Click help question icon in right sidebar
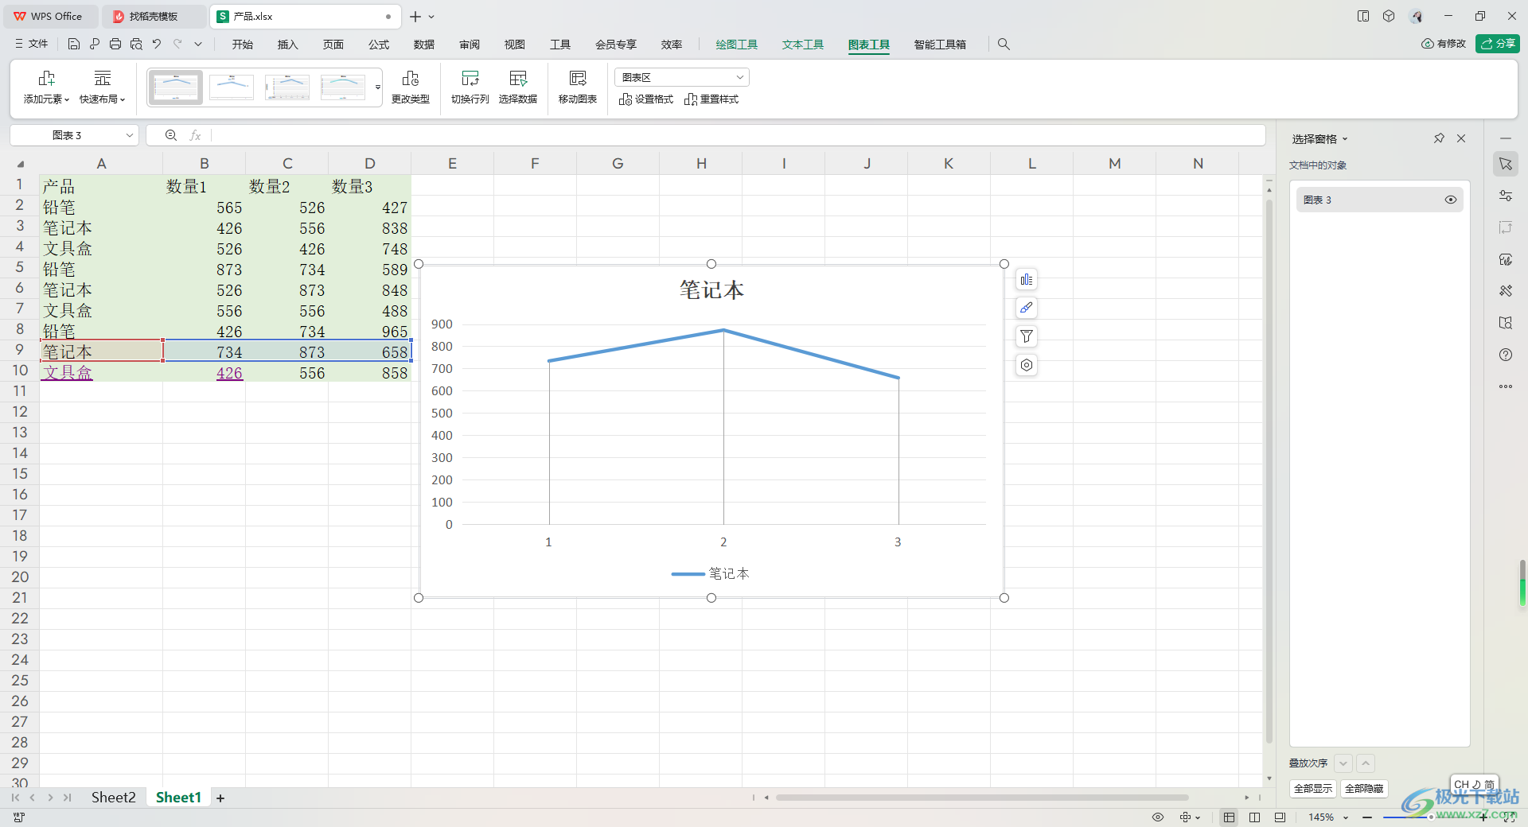 (1506, 355)
